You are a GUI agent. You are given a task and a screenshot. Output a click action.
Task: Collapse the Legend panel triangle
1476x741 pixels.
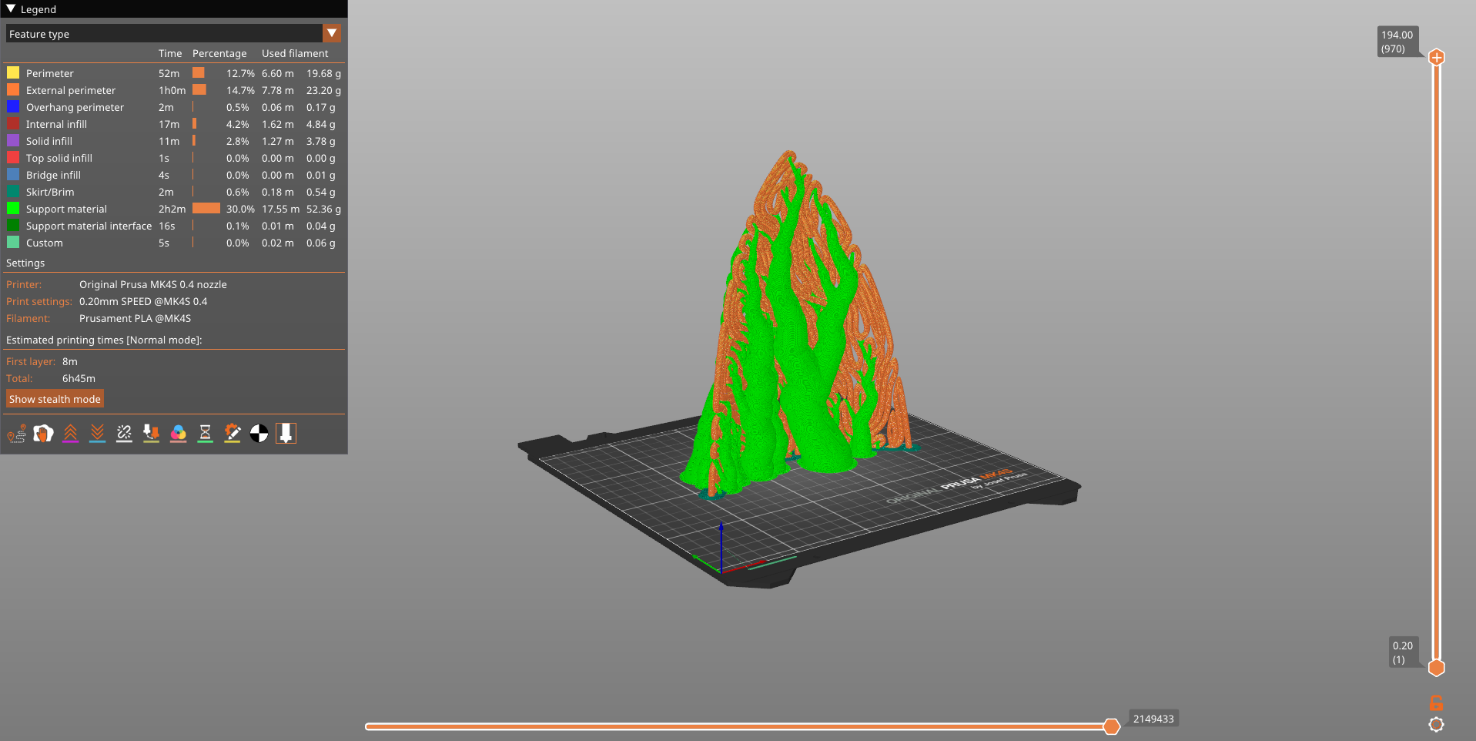[x=11, y=9]
